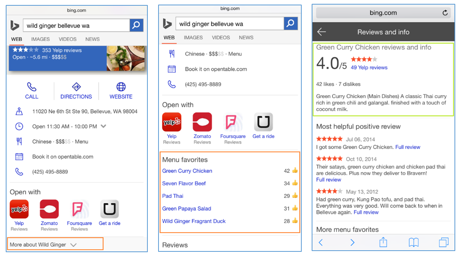Tap the search magnifier button in the middle screen

pos(291,24)
